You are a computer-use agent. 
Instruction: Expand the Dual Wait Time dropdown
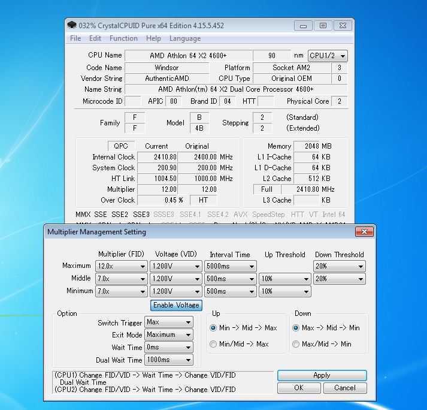click(x=169, y=360)
